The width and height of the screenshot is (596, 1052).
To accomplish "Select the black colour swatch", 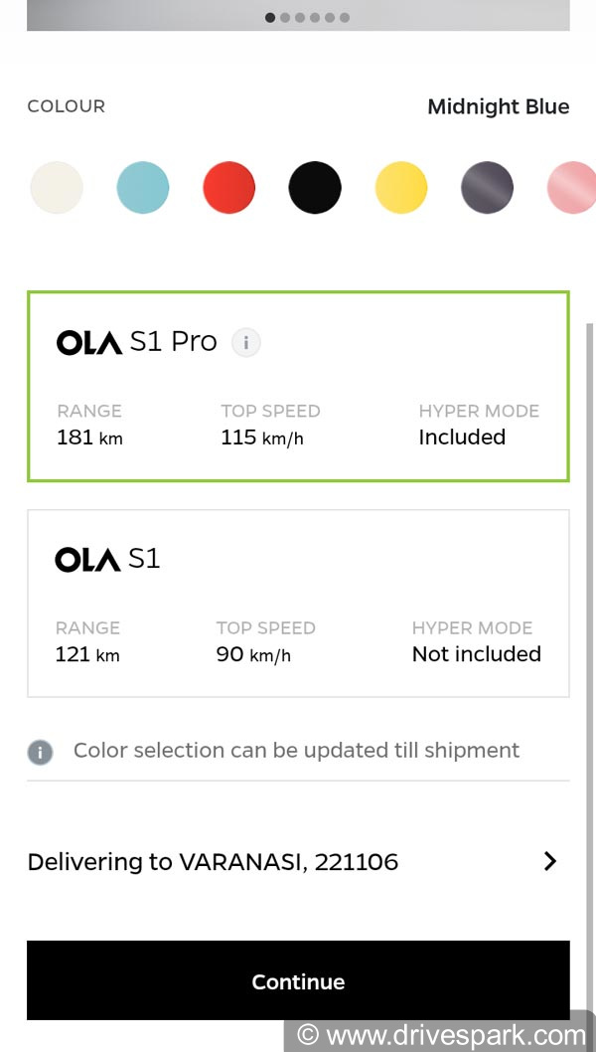I will [315, 187].
